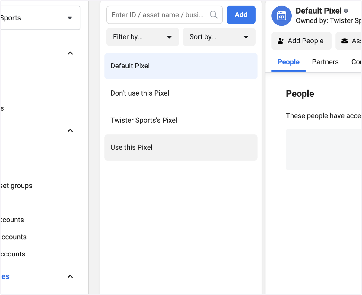Screen dimensions: 362x295
Task: Collapse the sidebar section chevron above asset groups
Action: point(70,131)
